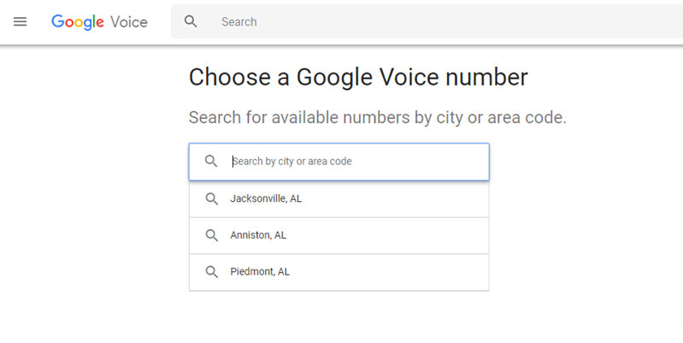683x343 pixels.
Task: Select the Jacksonville, AL suggestion
Action: pos(266,199)
